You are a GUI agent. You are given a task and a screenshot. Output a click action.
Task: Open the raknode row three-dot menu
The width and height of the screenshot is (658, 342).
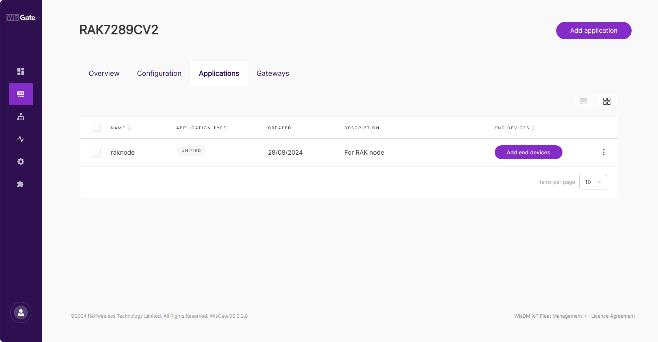pyautogui.click(x=604, y=152)
